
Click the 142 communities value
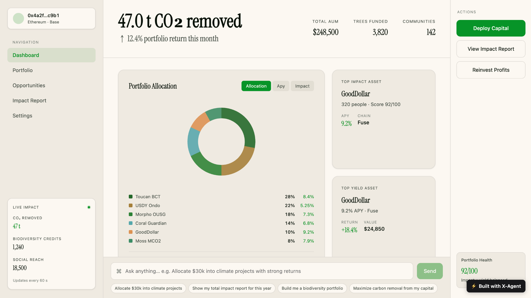click(x=431, y=32)
